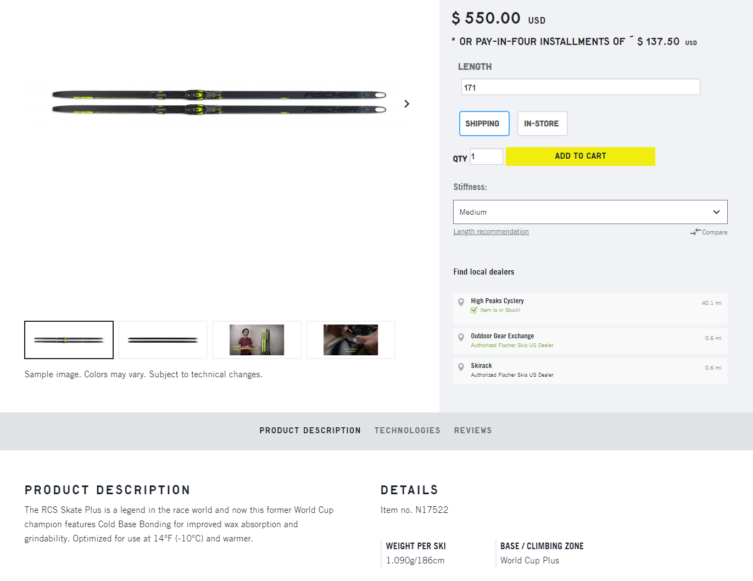Open the Length selector showing 171

click(x=581, y=87)
